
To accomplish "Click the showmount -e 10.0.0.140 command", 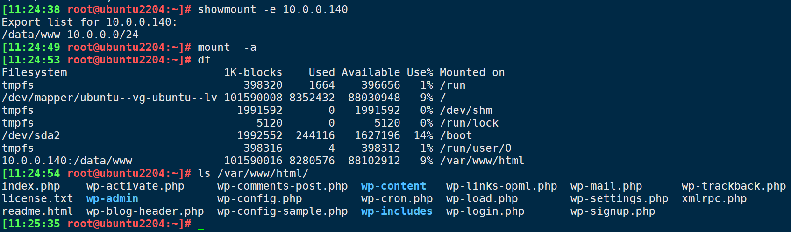I will [273, 9].
